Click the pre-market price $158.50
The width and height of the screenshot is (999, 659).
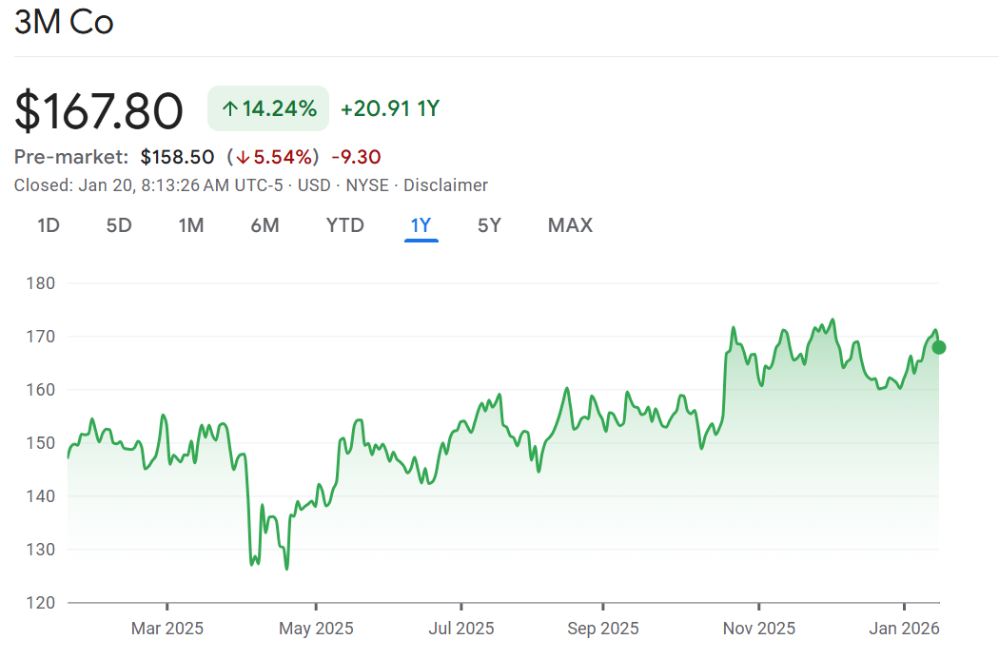[x=177, y=157]
